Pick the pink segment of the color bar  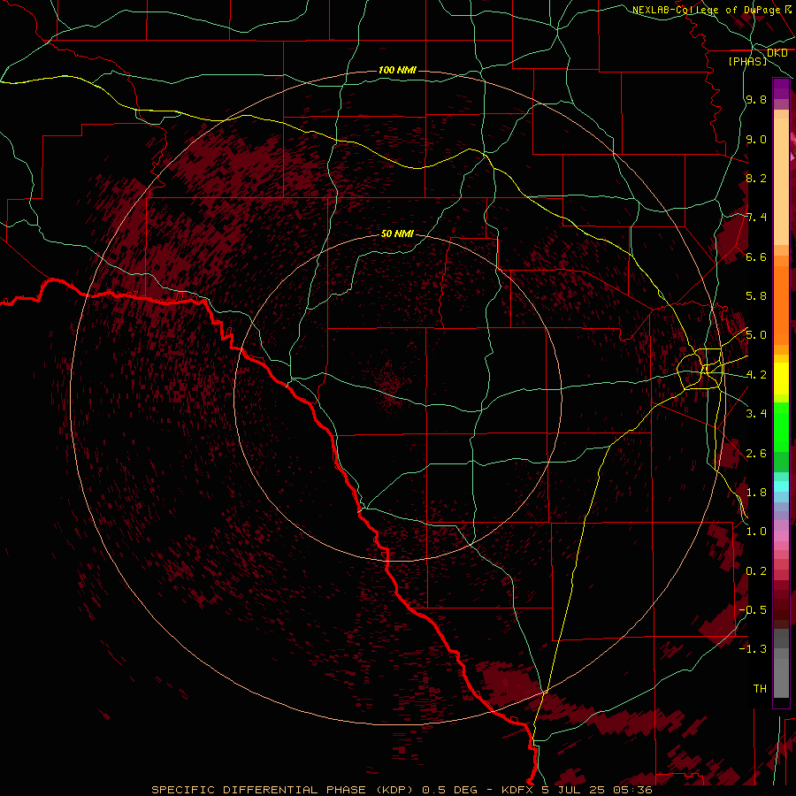pyautogui.click(x=781, y=536)
